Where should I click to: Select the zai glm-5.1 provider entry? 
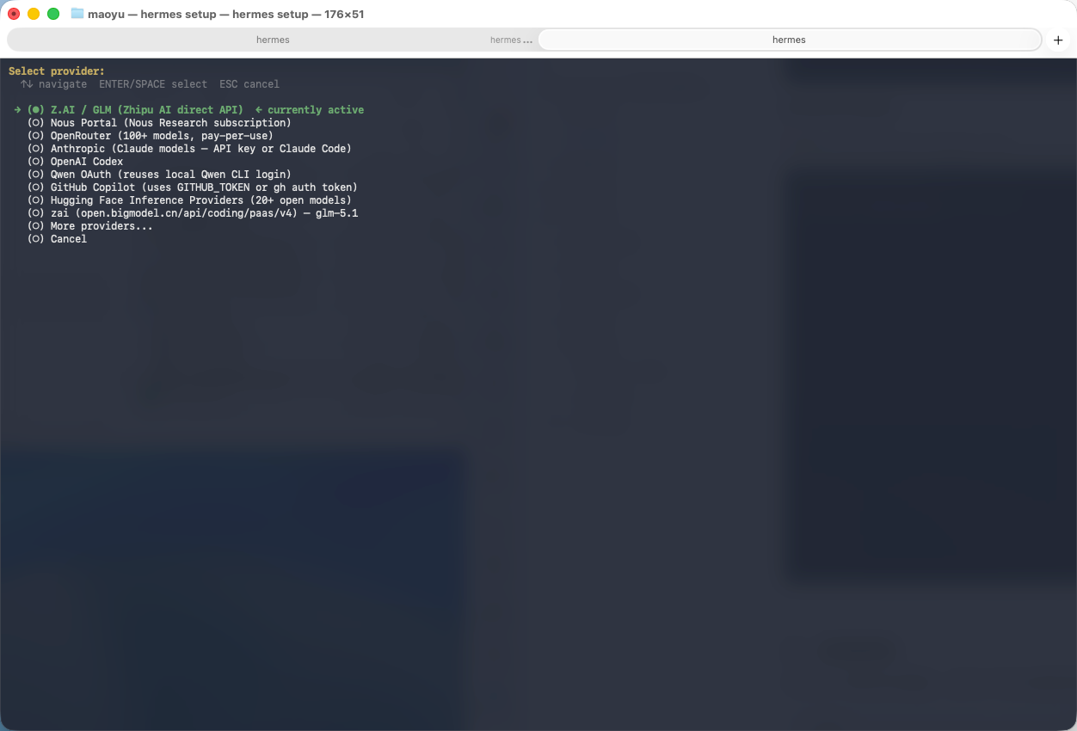click(204, 213)
